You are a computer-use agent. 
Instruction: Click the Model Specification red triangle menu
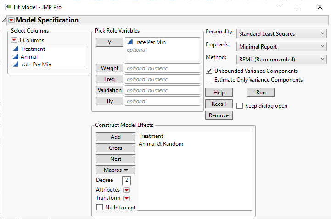[x=11, y=20]
